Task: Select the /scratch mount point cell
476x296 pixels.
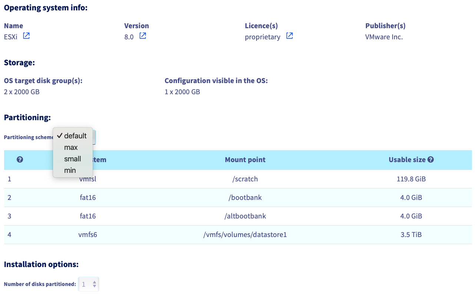Action: (x=245, y=179)
